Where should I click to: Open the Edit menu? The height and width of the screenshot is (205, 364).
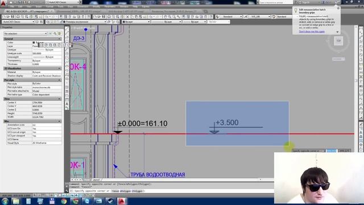point(20,7)
